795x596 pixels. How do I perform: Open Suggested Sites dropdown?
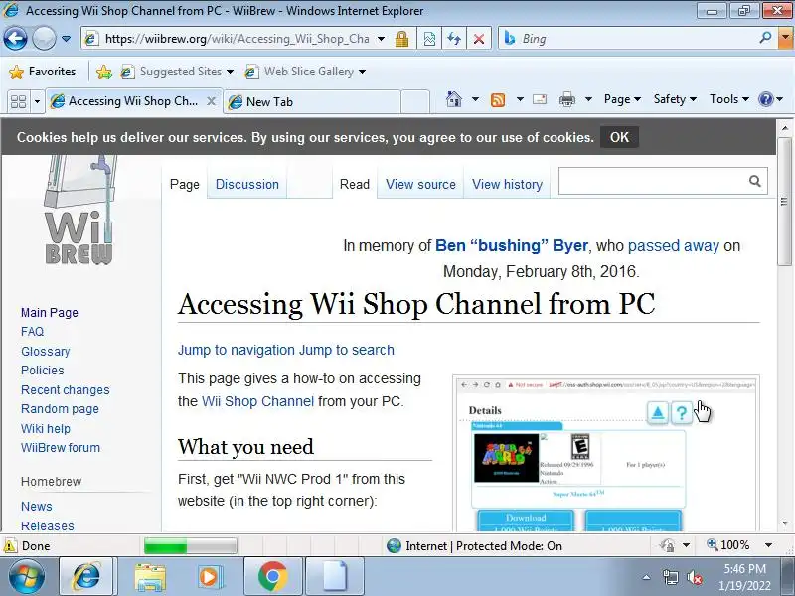177,72
